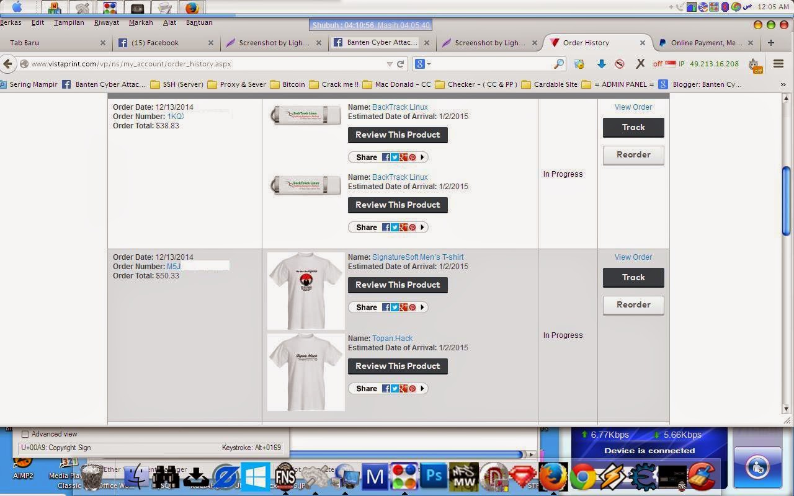
Task: Click the black X icon in the browser toolbar
Action: click(x=640, y=64)
